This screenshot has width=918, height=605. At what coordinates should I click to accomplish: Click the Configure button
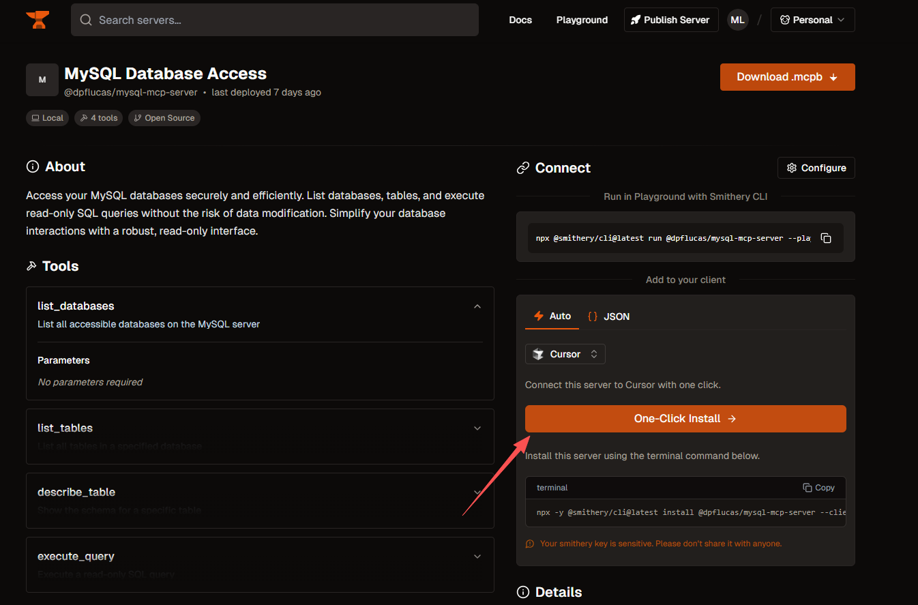pos(816,168)
